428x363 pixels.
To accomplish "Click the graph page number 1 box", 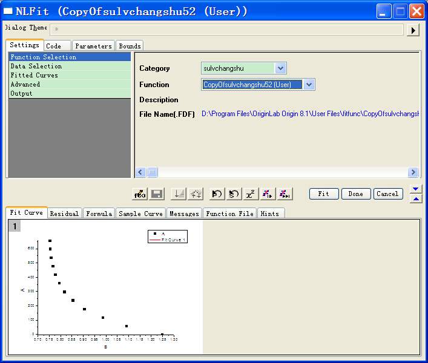I will click(x=15, y=226).
